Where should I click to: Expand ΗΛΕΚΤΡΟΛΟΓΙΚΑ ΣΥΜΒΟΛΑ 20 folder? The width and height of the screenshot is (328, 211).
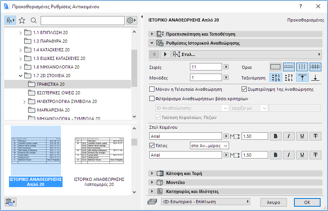click(x=25, y=102)
